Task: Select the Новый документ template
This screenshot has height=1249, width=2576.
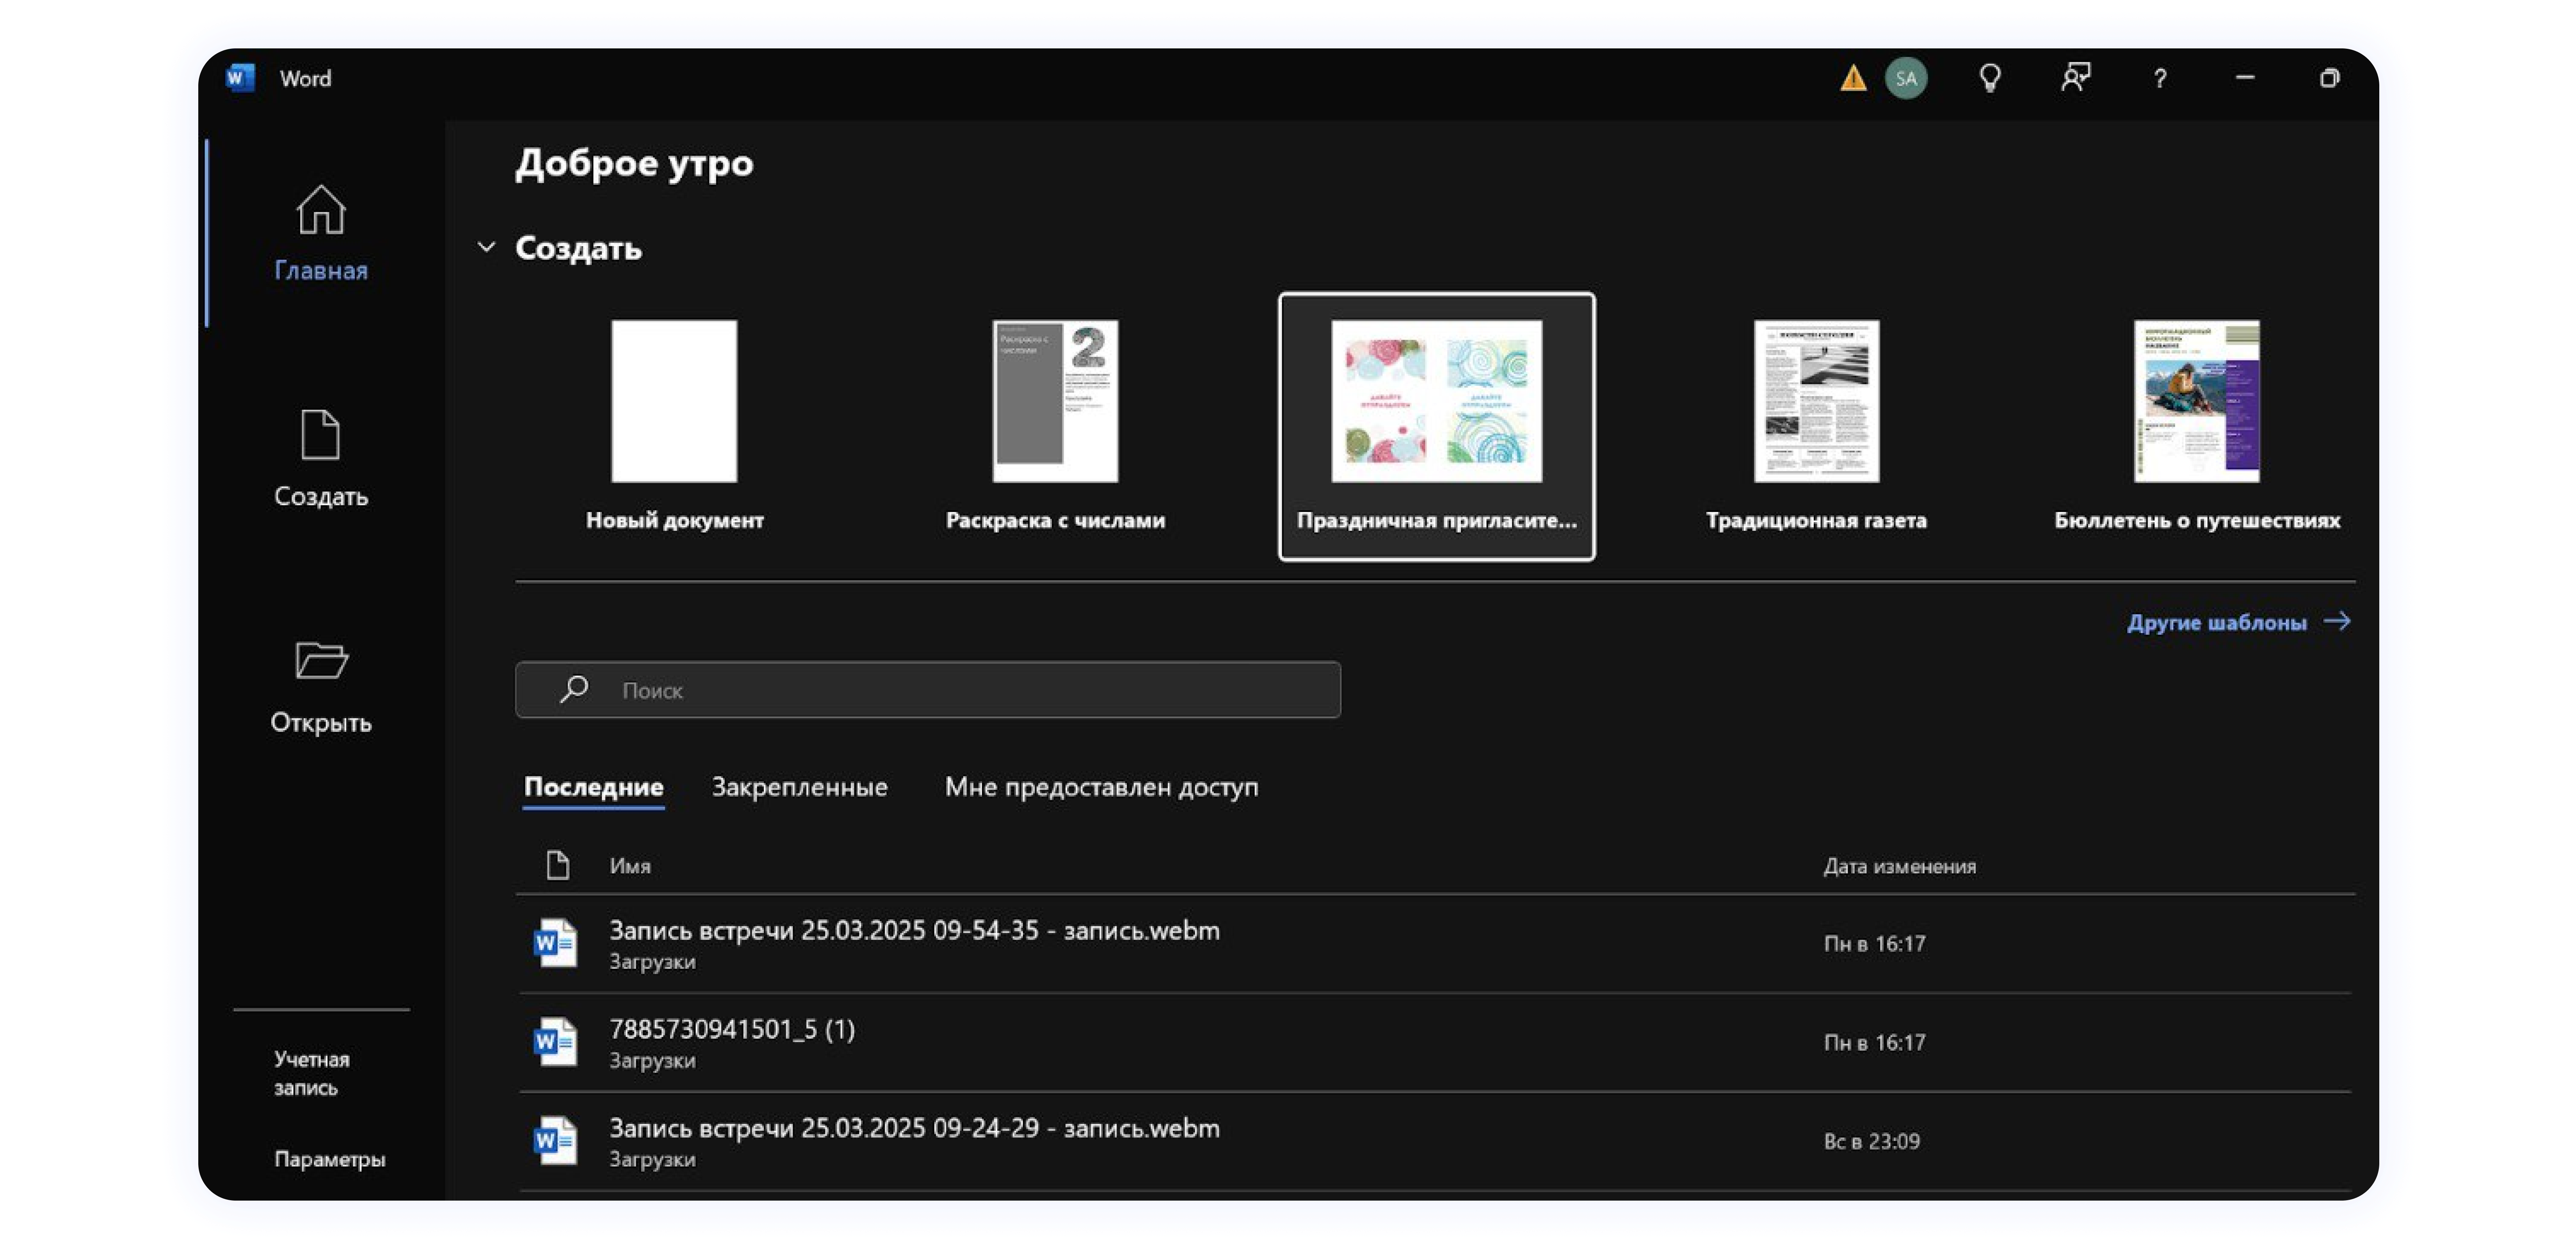Action: [674, 403]
